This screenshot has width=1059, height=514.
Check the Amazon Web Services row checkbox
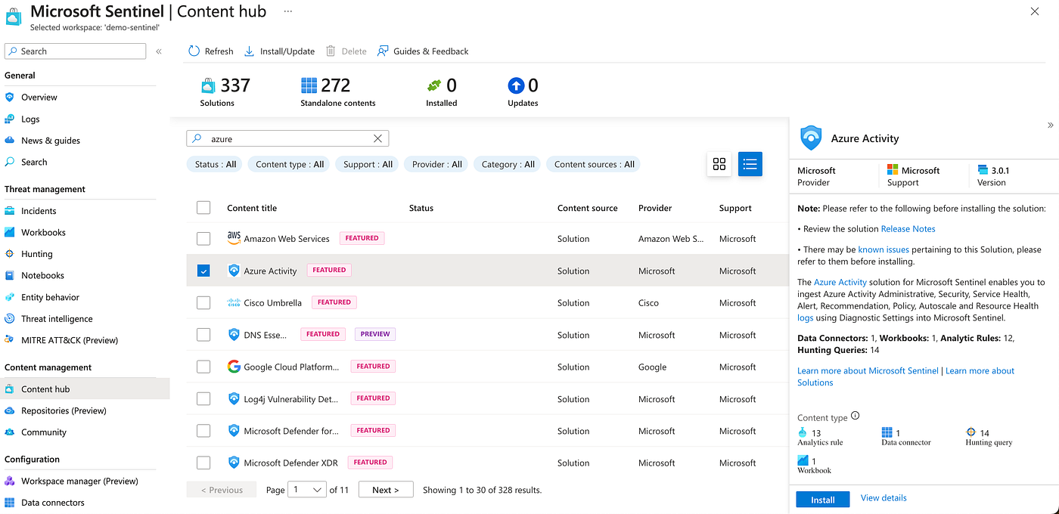pos(203,238)
